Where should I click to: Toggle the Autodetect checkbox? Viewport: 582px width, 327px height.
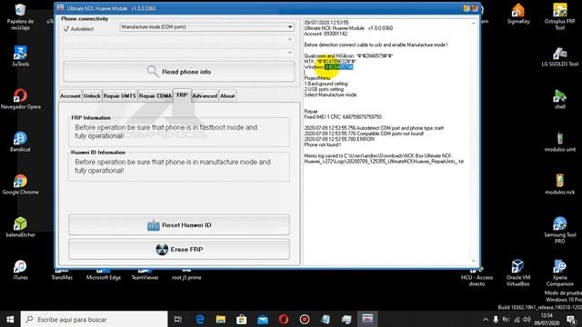tap(66, 29)
